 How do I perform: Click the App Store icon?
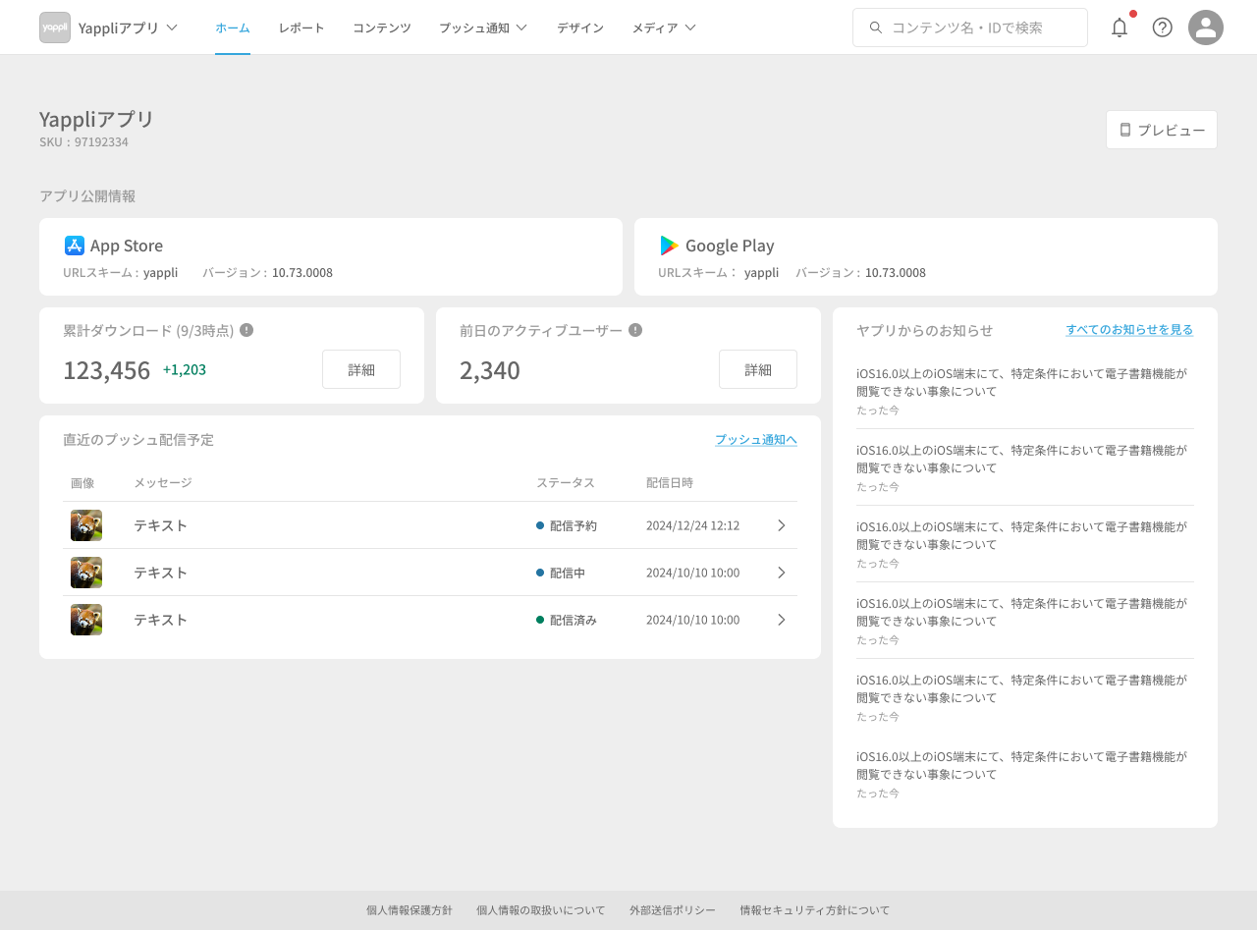[x=75, y=246]
